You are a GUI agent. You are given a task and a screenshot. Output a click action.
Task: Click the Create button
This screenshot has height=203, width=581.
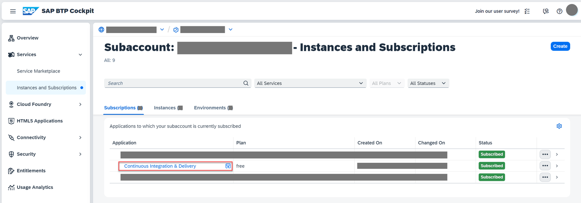tap(560, 46)
